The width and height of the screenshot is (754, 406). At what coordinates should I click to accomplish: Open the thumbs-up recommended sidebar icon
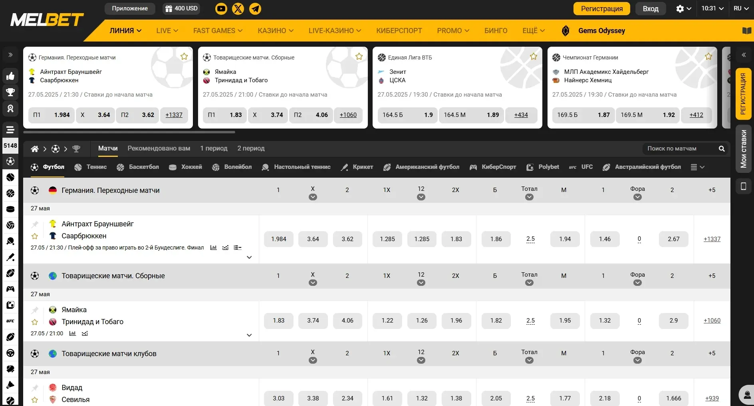(10, 76)
